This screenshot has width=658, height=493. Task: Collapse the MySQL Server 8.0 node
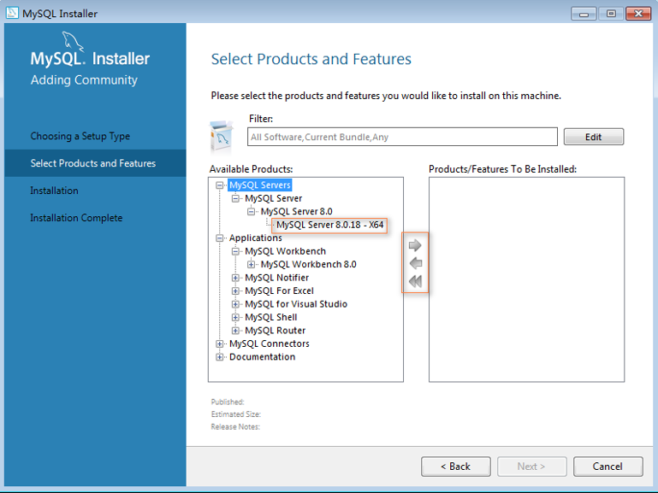tap(251, 212)
